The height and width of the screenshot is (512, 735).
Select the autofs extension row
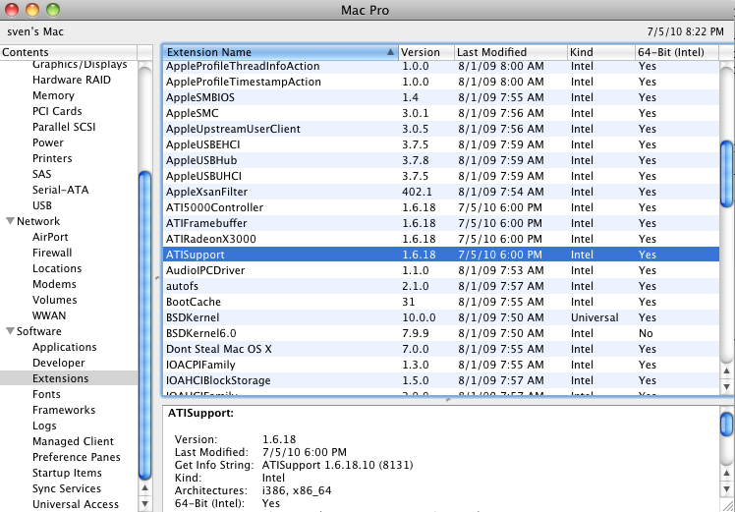(x=441, y=286)
